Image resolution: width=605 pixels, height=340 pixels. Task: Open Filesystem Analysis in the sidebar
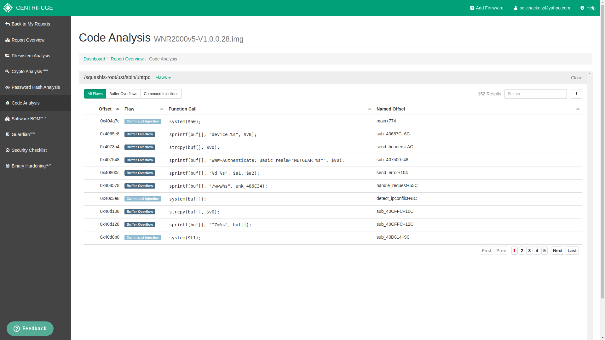[x=35, y=56]
